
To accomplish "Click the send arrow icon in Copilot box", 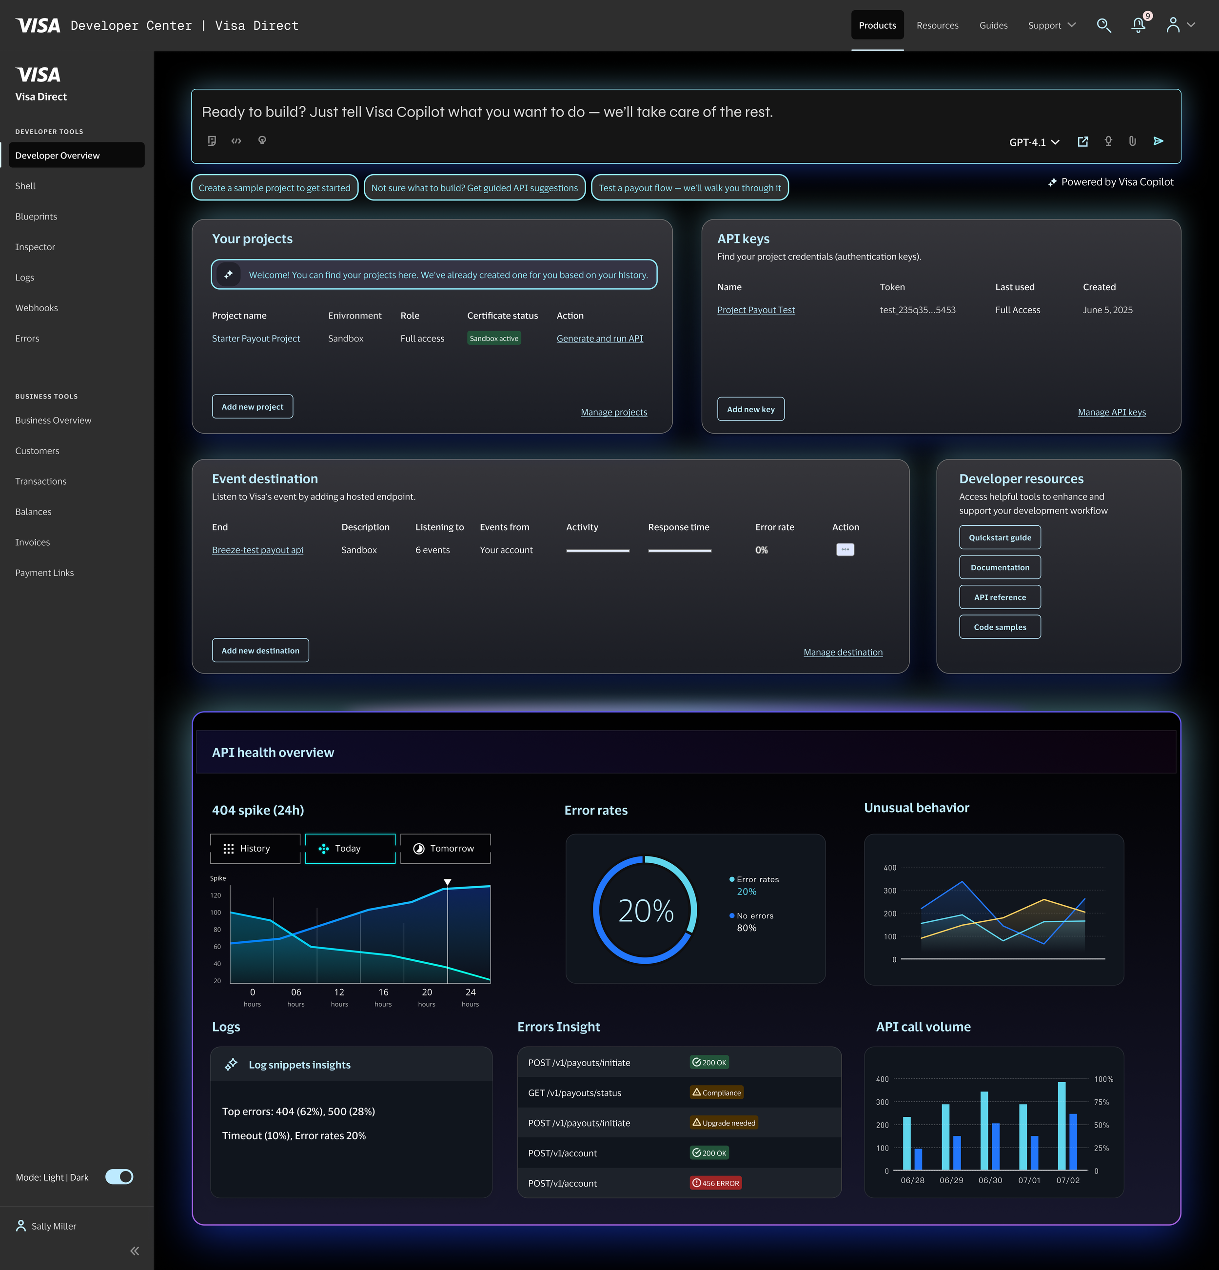I will [x=1158, y=141].
